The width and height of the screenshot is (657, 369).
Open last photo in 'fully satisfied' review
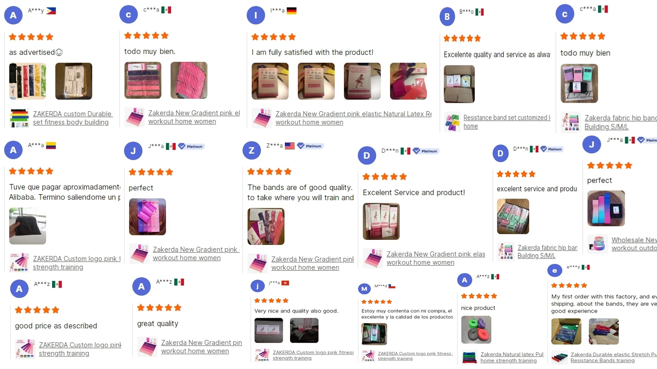[408, 81]
